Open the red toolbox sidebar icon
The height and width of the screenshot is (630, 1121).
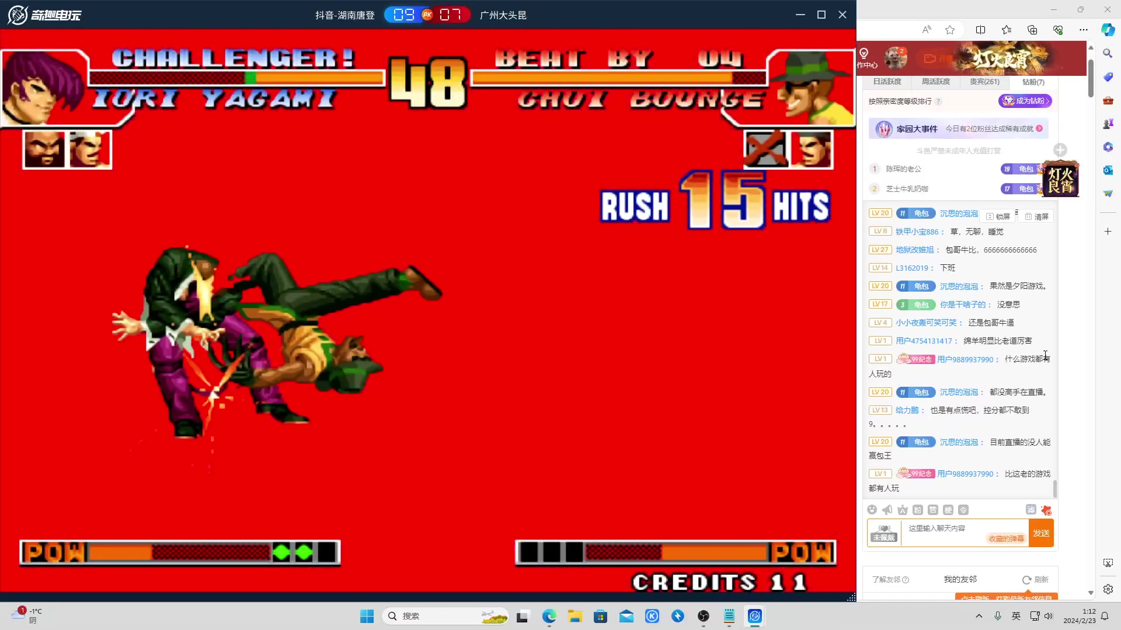[1108, 100]
